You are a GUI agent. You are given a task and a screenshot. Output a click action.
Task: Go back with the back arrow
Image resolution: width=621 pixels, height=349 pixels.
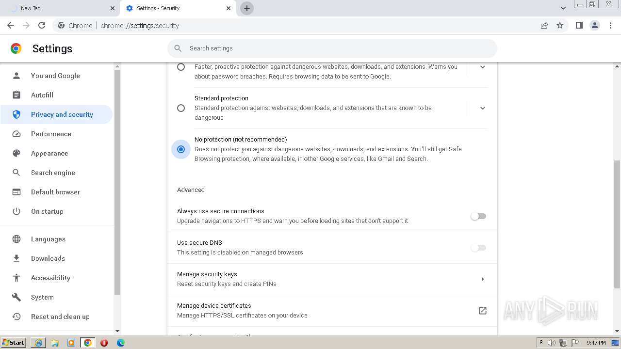point(11,25)
